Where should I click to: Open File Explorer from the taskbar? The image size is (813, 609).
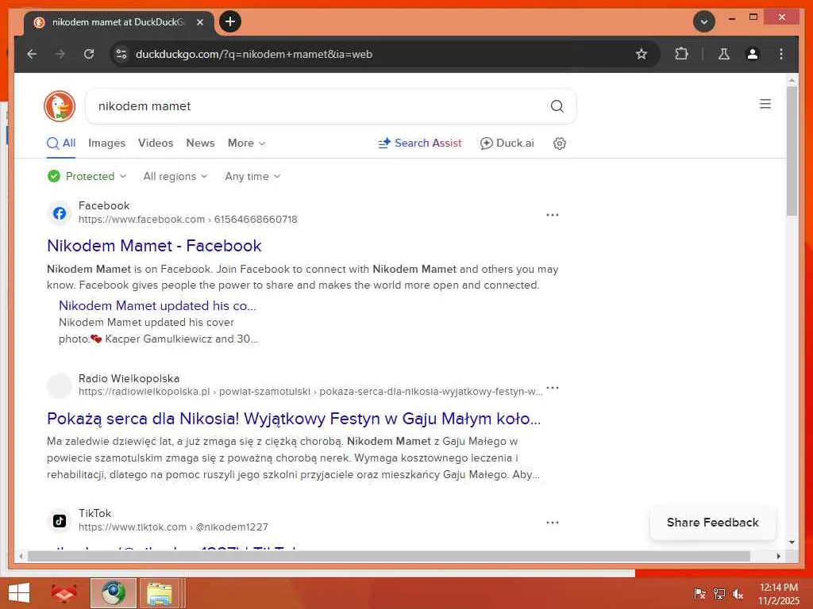click(x=159, y=593)
